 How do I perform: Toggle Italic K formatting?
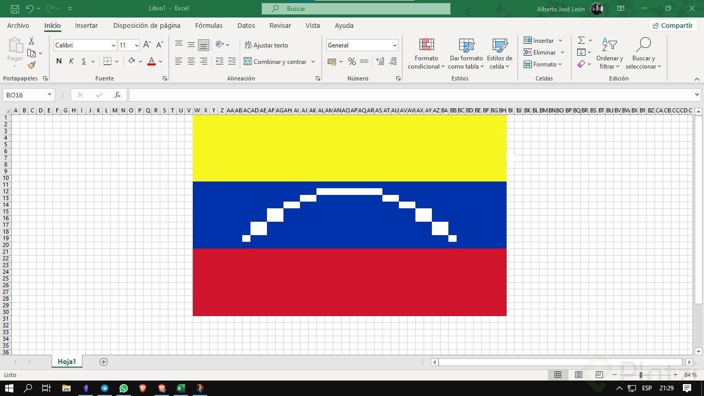(71, 61)
